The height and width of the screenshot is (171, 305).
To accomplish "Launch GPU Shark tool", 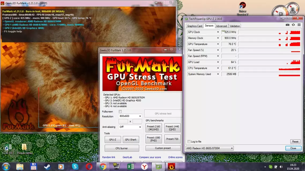I will coord(131,139).
